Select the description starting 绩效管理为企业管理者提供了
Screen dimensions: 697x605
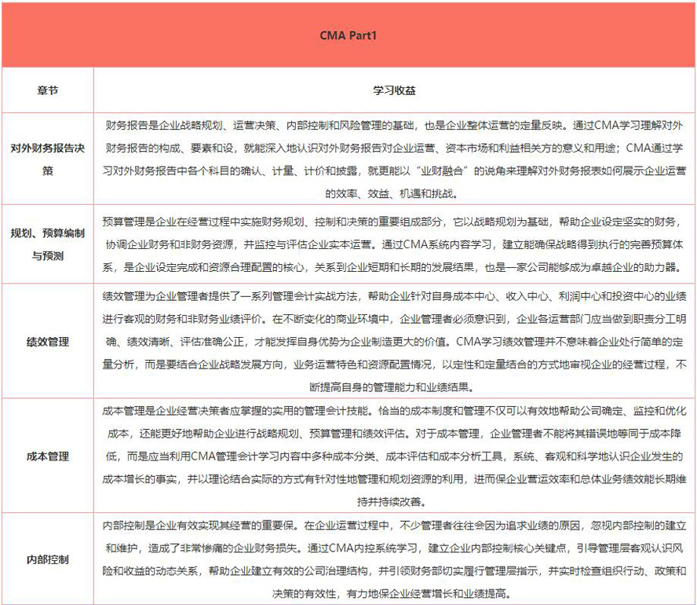394,342
